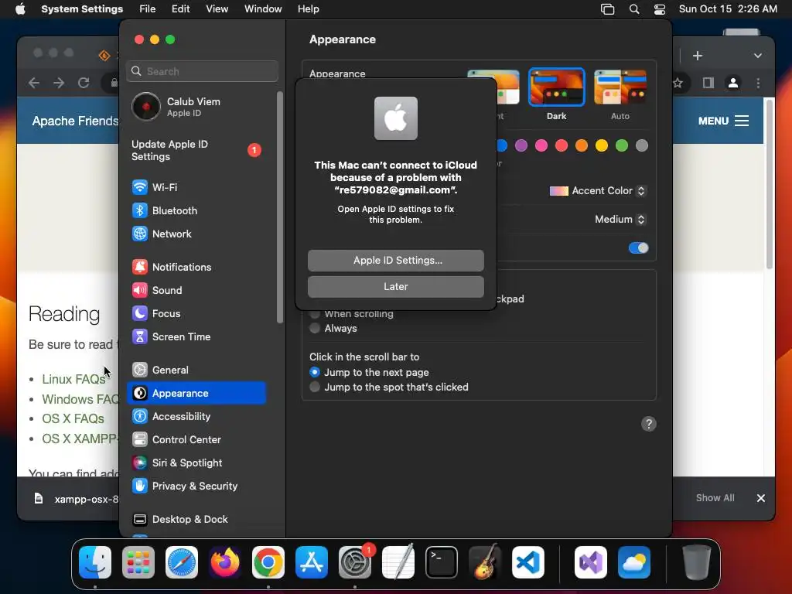Open Medium sidebar icon size dropdown
The width and height of the screenshot is (792, 594).
(620, 219)
